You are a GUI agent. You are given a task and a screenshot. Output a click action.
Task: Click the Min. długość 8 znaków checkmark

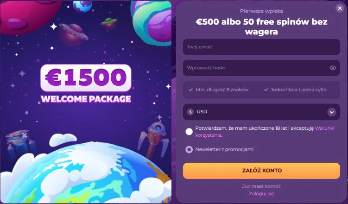coord(190,89)
